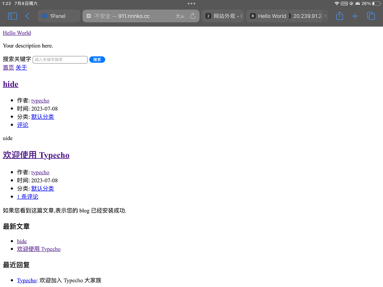This screenshot has width=383, height=287.
Task: Open the 关于 page link
Action: 21,67
